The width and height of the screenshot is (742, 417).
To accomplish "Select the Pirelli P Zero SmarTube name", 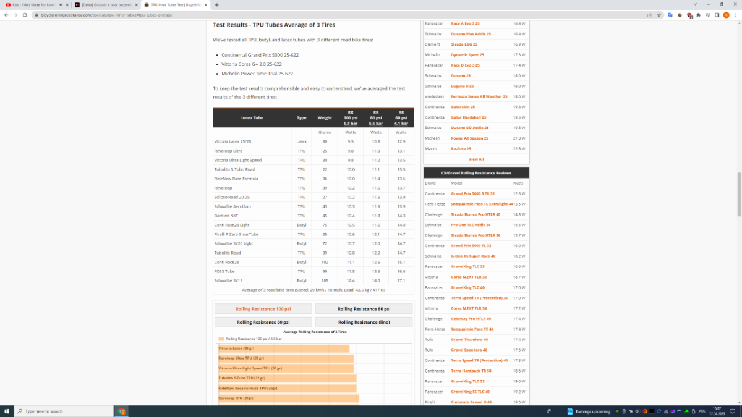I will (236, 234).
